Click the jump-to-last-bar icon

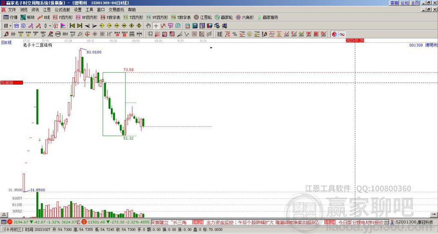pyautogui.click(x=80, y=26)
